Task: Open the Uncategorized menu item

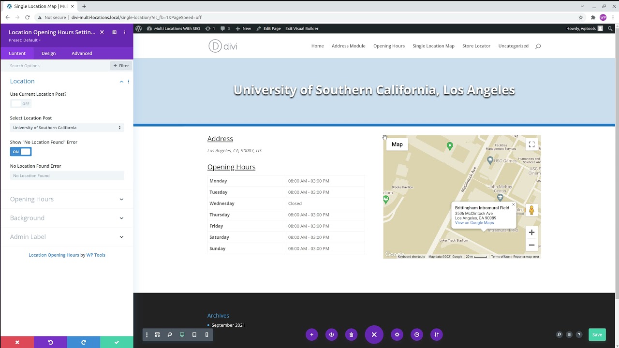Action: pos(513,46)
